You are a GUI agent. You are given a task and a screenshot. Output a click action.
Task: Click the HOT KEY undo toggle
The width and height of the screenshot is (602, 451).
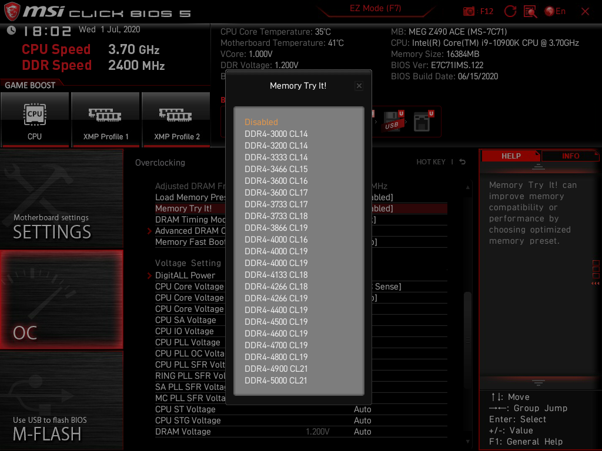462,161
